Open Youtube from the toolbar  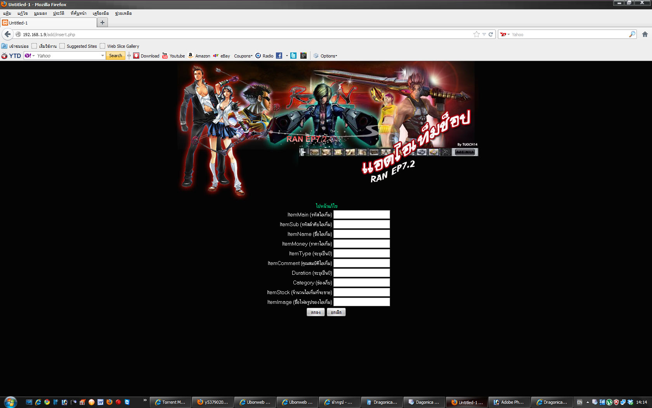tap(173, 56)
